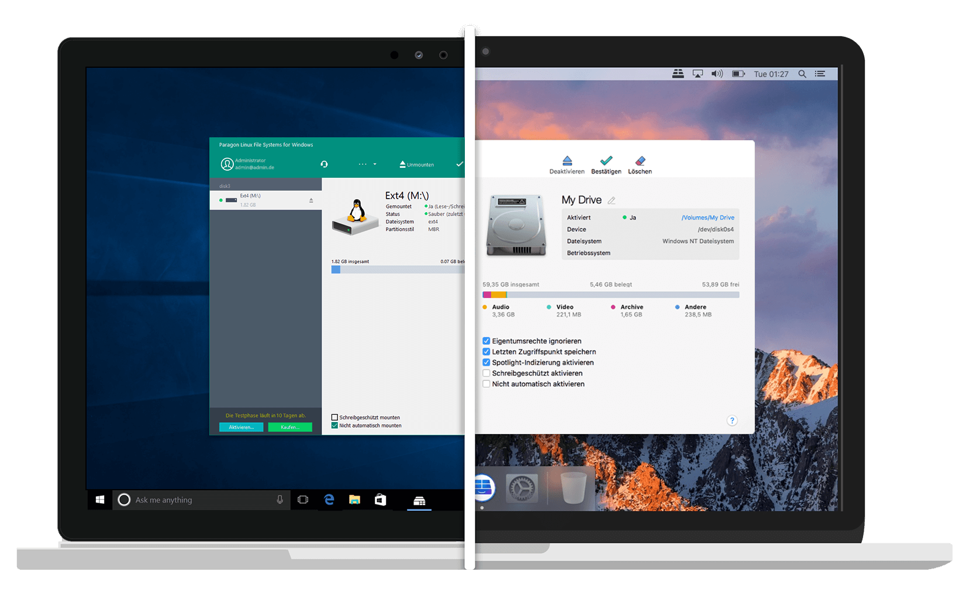Click the Unmounten button in Paragon toolbar
966x603 pixels.
[417, 164]
